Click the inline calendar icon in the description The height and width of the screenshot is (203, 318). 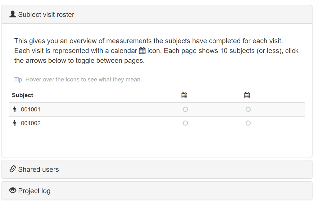142,51
